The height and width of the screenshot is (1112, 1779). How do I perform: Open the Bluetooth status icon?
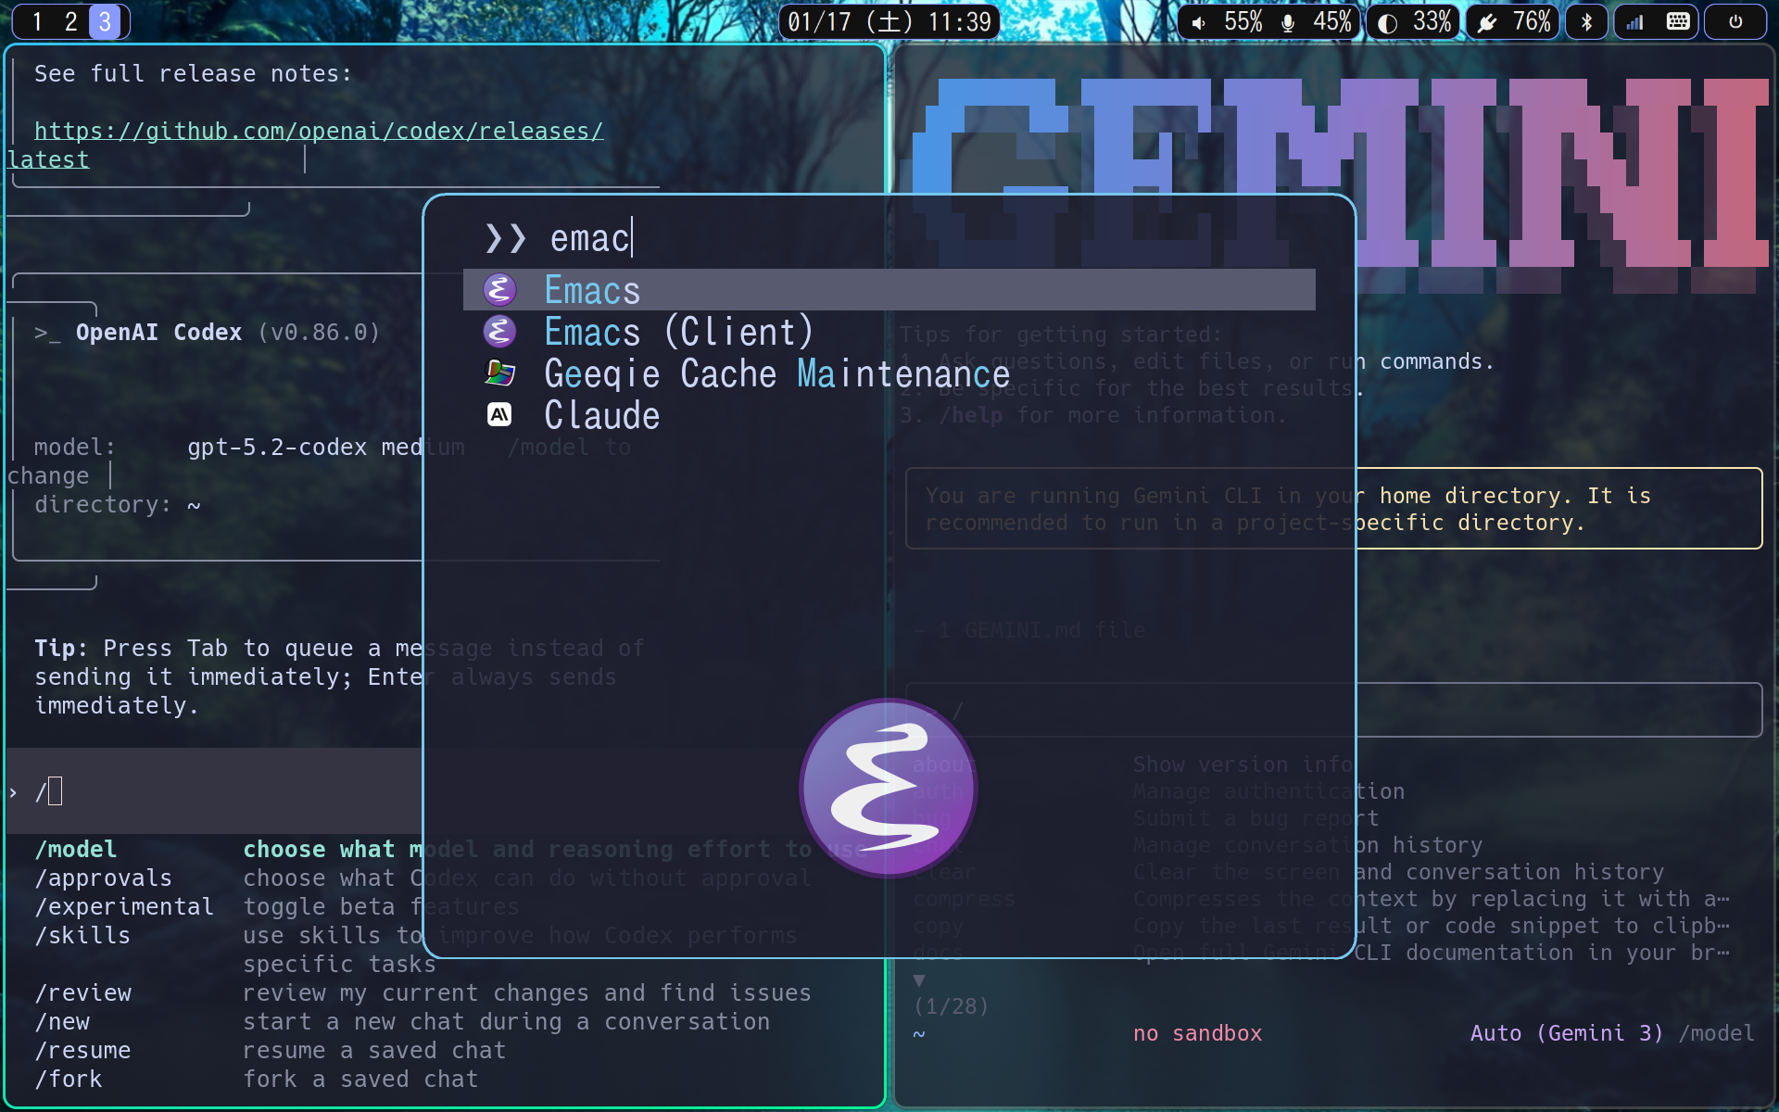(1586, 22)
